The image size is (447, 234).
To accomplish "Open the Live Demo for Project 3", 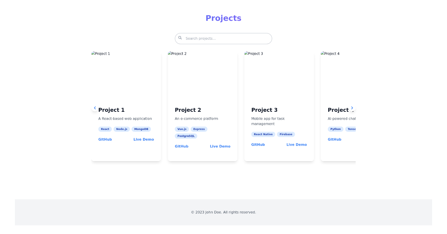I will [x=297, y=144].
